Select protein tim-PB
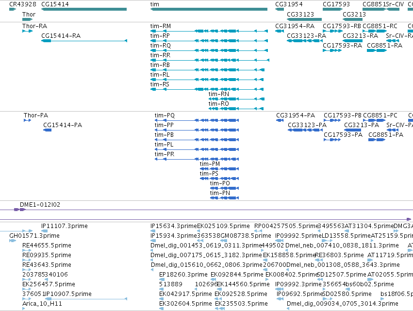This screenshot has height=311, width=413. tap(197, 140)
